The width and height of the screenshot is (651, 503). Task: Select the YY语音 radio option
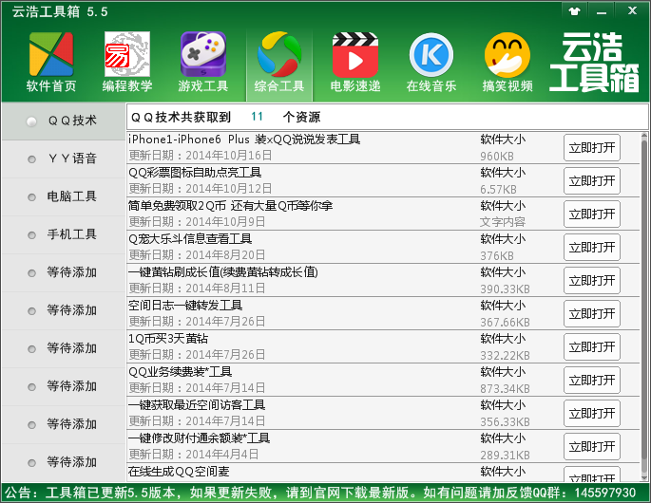(31, 159)
